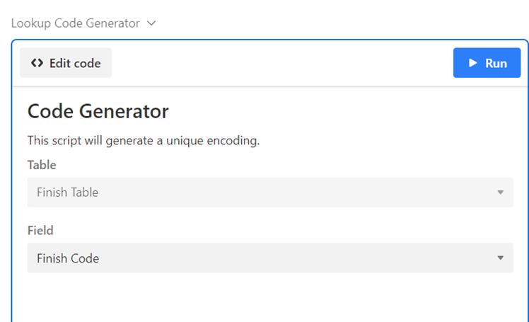The width and height of the screenshot is (529, 322).
Task: Open the Table dropdown showing Finish Table
Action: (270, 192)
